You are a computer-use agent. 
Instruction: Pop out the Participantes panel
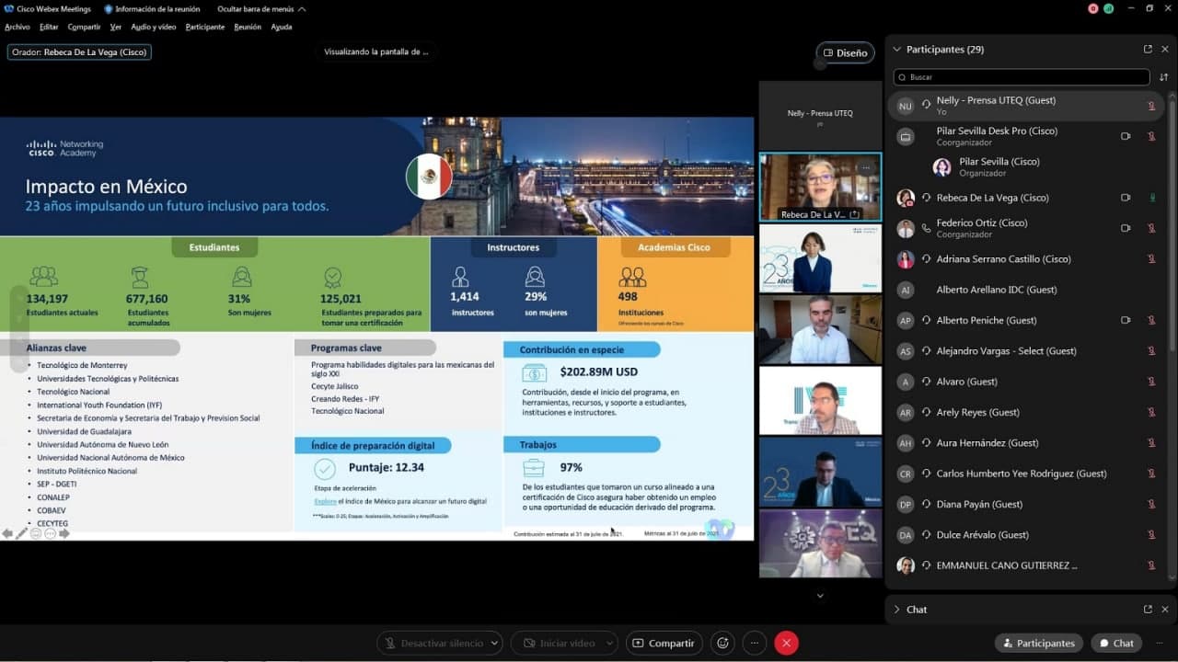click(1148, 50)
